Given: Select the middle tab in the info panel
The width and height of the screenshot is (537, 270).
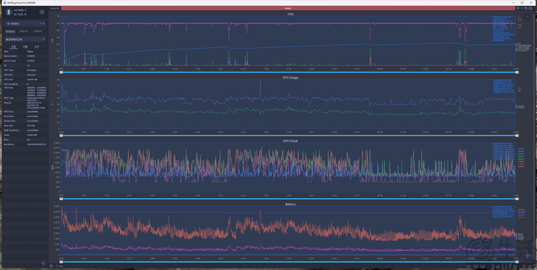Looking at the screenshot, I should tap(25, 46).
